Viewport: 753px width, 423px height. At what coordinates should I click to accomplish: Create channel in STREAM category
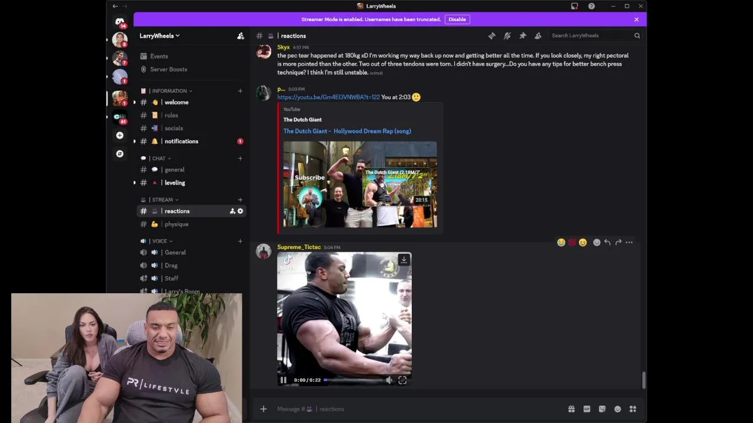coord(240,200)
